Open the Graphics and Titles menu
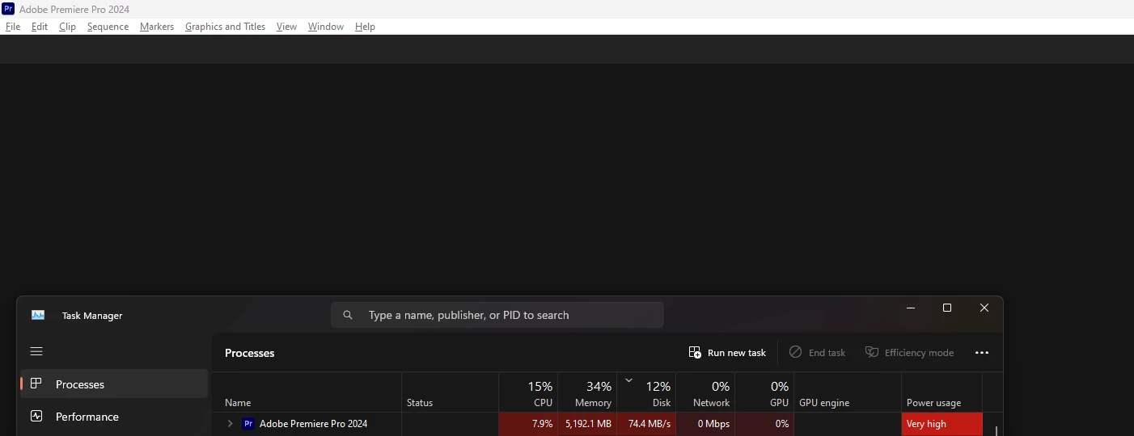This screenshot has height=436, width=1134. 225,27
